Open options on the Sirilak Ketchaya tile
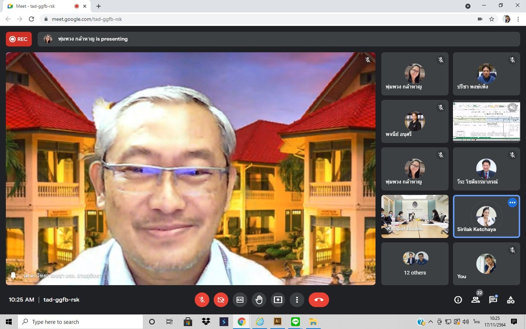The width and height of the screenshot is (526, 329). tap(512, 203)
